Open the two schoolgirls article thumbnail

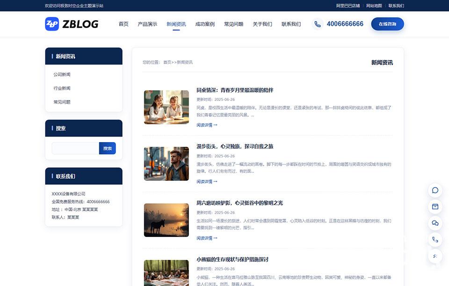[167, 107]
